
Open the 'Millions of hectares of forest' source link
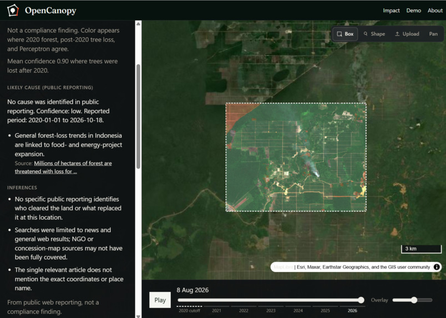point(63,168)
